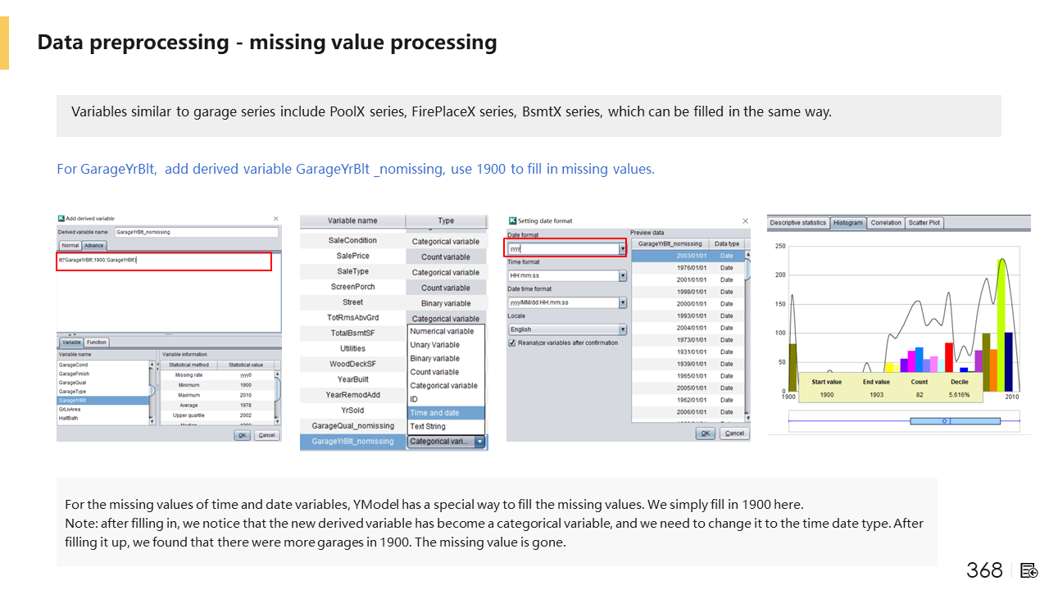Expand the Date format dropdown arrow
This screenshot has width=1049, height=590.
click(x=623, y=248)
